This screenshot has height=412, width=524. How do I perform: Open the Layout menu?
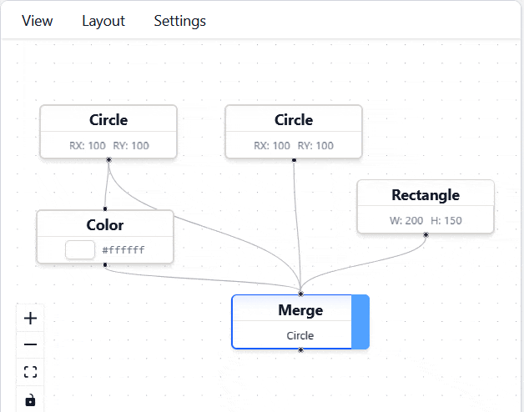pos(103,21)
